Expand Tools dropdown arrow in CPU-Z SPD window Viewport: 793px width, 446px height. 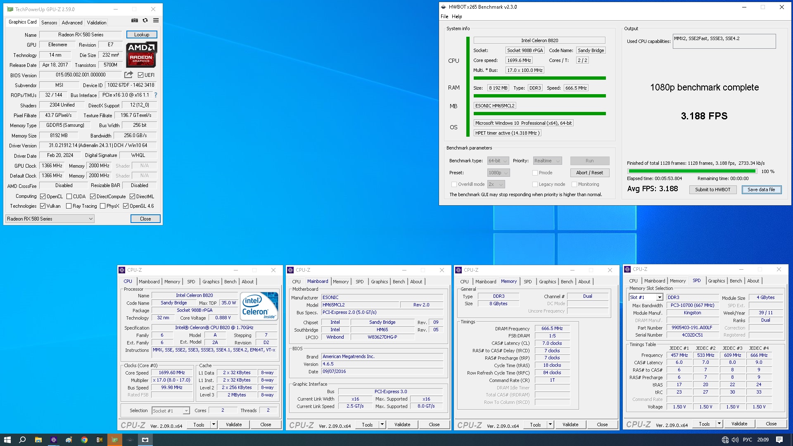tap(719, 424)
